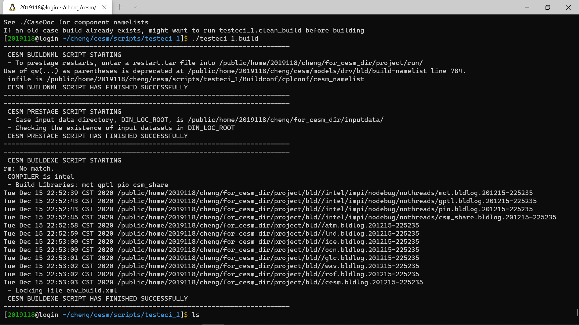The height and width of the screenshot is (325, 579).
Task: Click 'COMPILER is intel' line
Action: click(x=41, y=177)
